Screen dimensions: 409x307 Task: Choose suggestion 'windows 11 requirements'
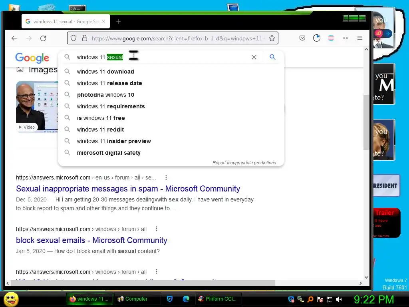(x=171, y=106)
